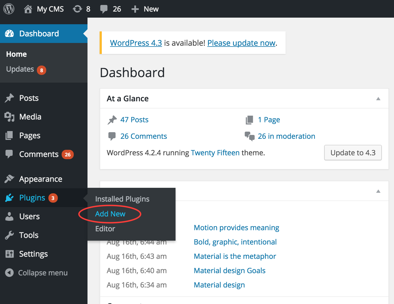The height and width of the screenshot is (304, 394).
Task: Follow the Please update now link
Action: click(241, 43)
